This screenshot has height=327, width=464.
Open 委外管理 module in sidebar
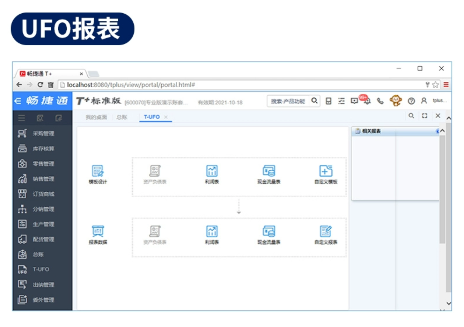(x=36, y=300)
